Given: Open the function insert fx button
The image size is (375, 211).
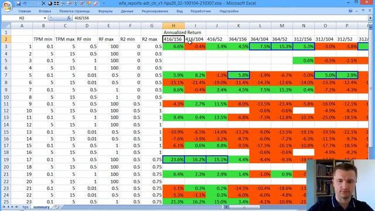Looking at the screenshot, I should (x=69, y=18).
